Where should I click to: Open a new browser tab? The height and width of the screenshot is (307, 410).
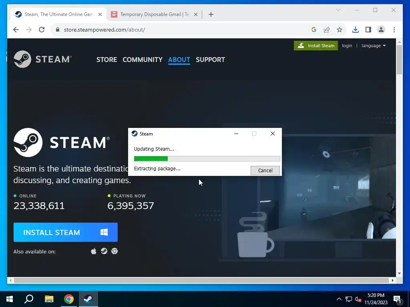coord(211,14)
